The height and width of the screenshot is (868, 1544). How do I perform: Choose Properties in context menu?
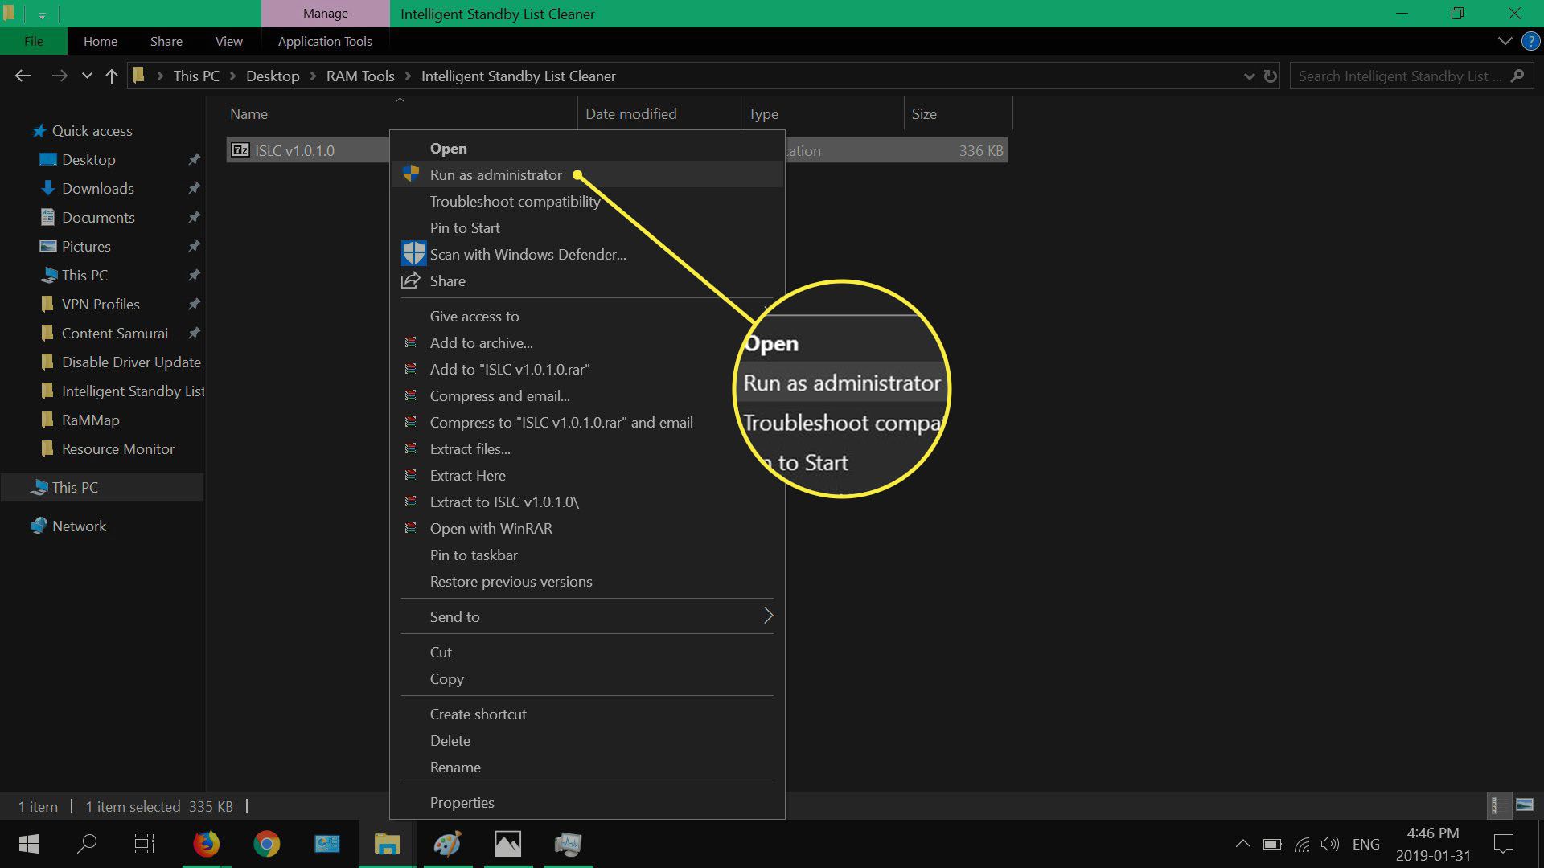pos(587,802)
